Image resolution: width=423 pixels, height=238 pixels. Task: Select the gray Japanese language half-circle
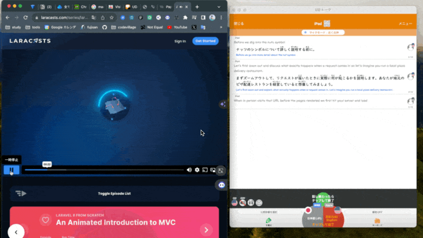coord(313,218)
